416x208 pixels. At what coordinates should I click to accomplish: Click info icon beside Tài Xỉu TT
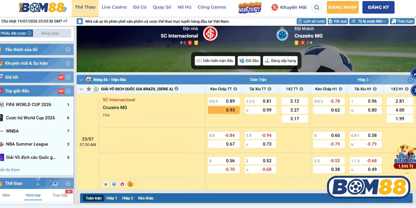[x=270, y=89]
